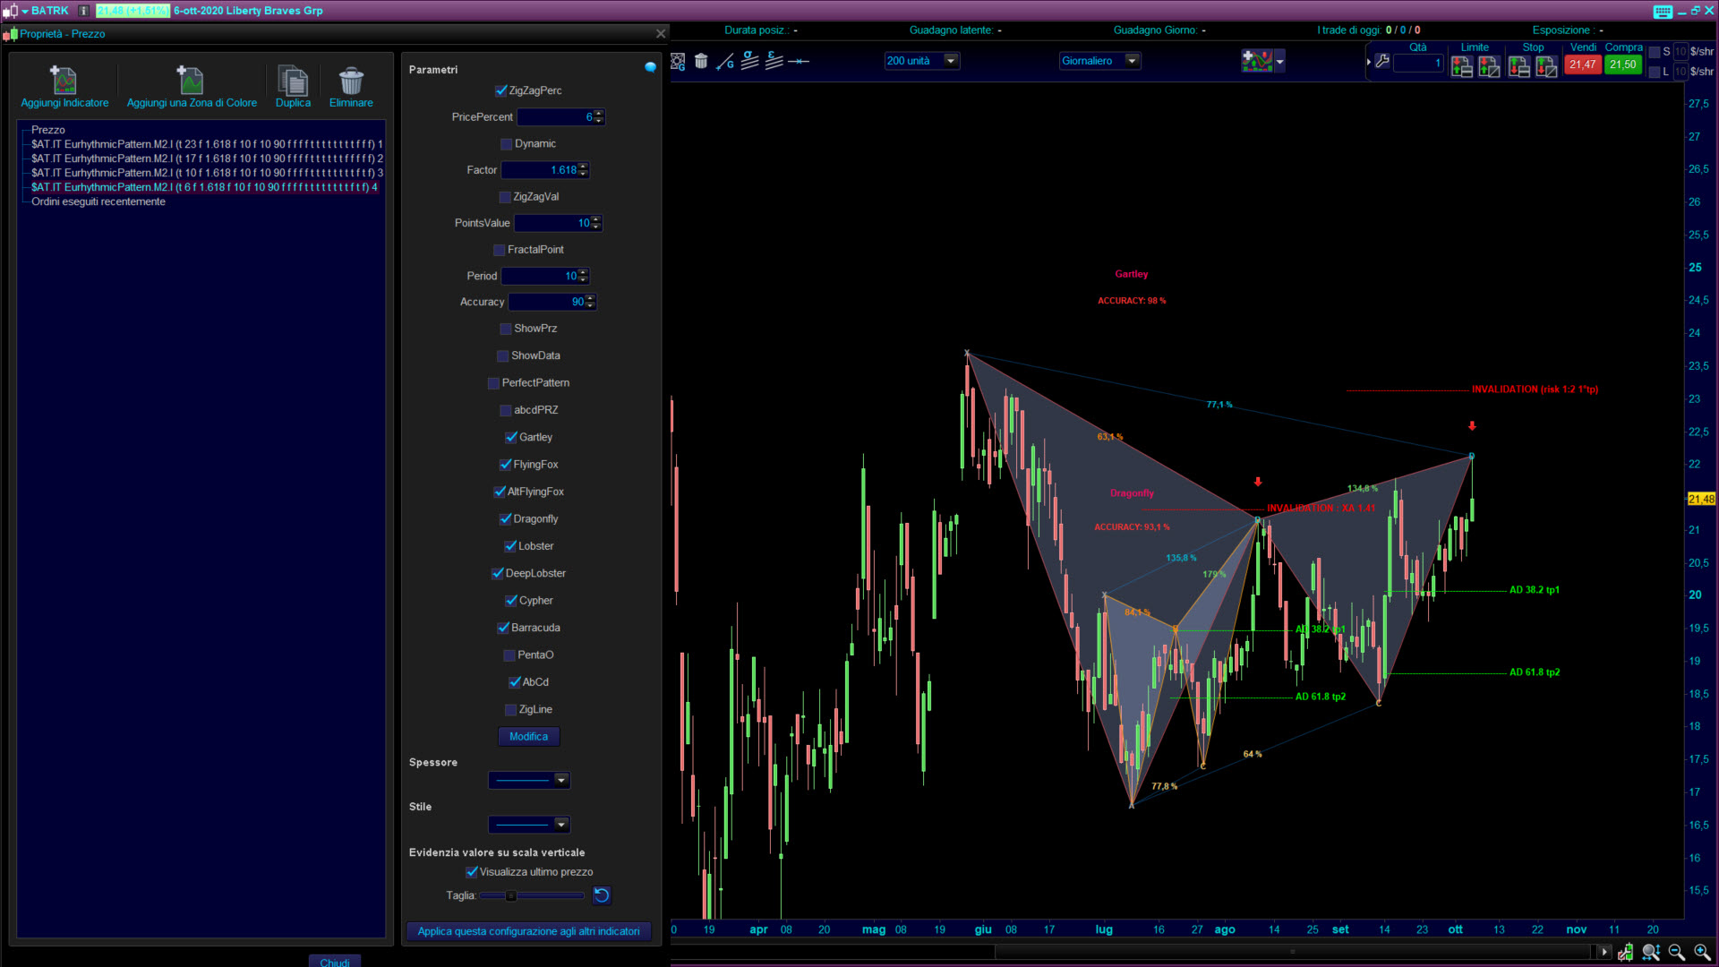This screenshot has width=1719, height=967.
Task: Select third EurhythmicPattern indicator in list
Action: pos(206,173)
